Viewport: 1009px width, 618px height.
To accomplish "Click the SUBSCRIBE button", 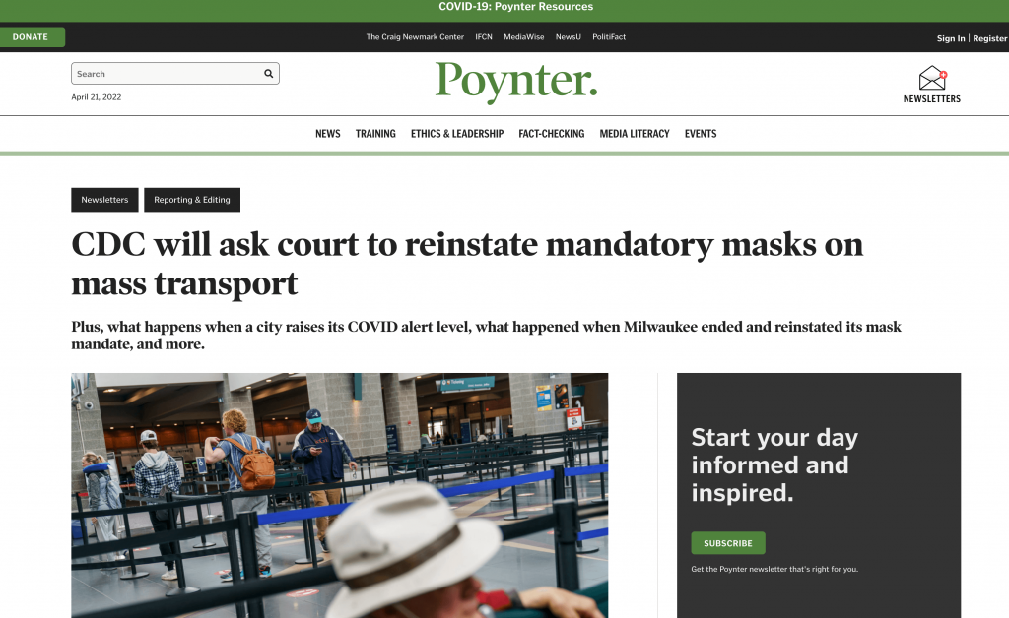I will pos(728,543).
